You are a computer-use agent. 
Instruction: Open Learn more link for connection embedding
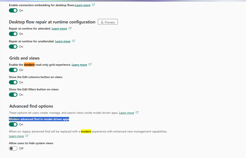[83, 5]
